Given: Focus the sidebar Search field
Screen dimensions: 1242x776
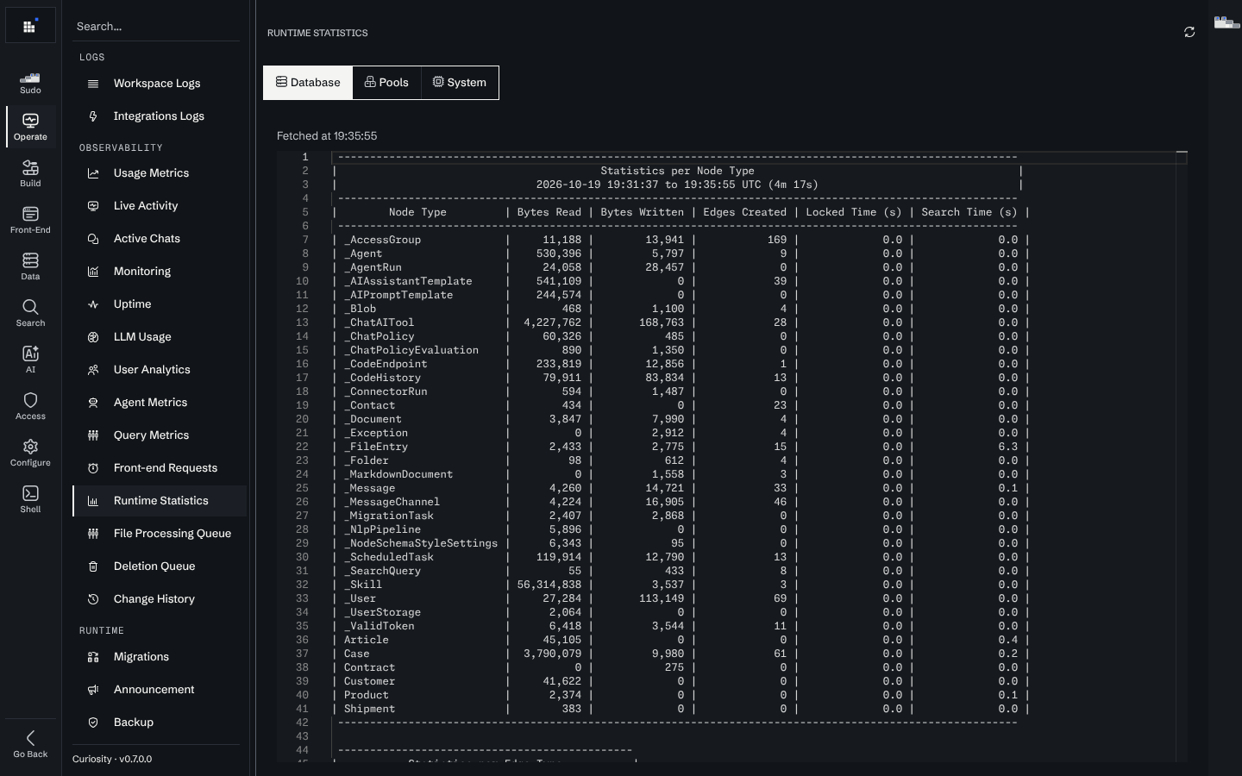Looking at the screenshot, I should 156,27.
